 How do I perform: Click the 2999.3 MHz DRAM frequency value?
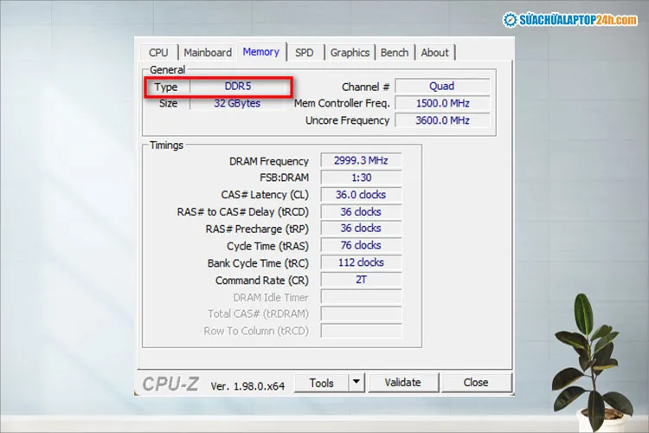click(361, 160)
